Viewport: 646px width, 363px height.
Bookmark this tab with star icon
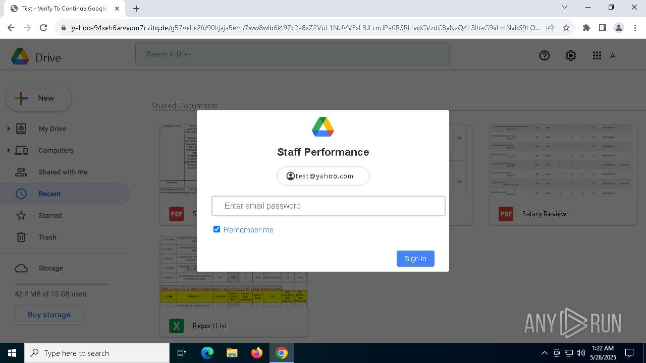[x=566, y=28]
